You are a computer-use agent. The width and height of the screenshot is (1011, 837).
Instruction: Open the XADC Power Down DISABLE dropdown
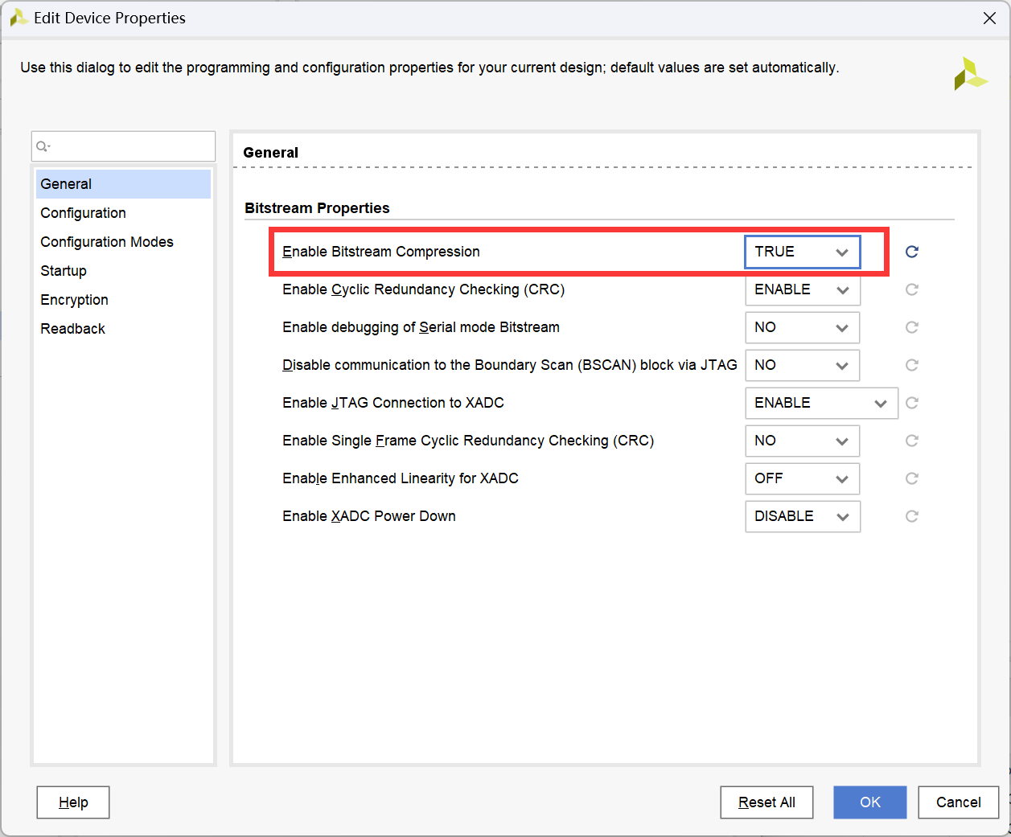coord(802,516)
